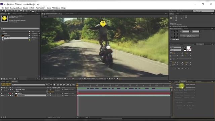Switch to the Paragraph tab
The height and width of the screenshot is (121, 215).
click(x=198, y=81)
